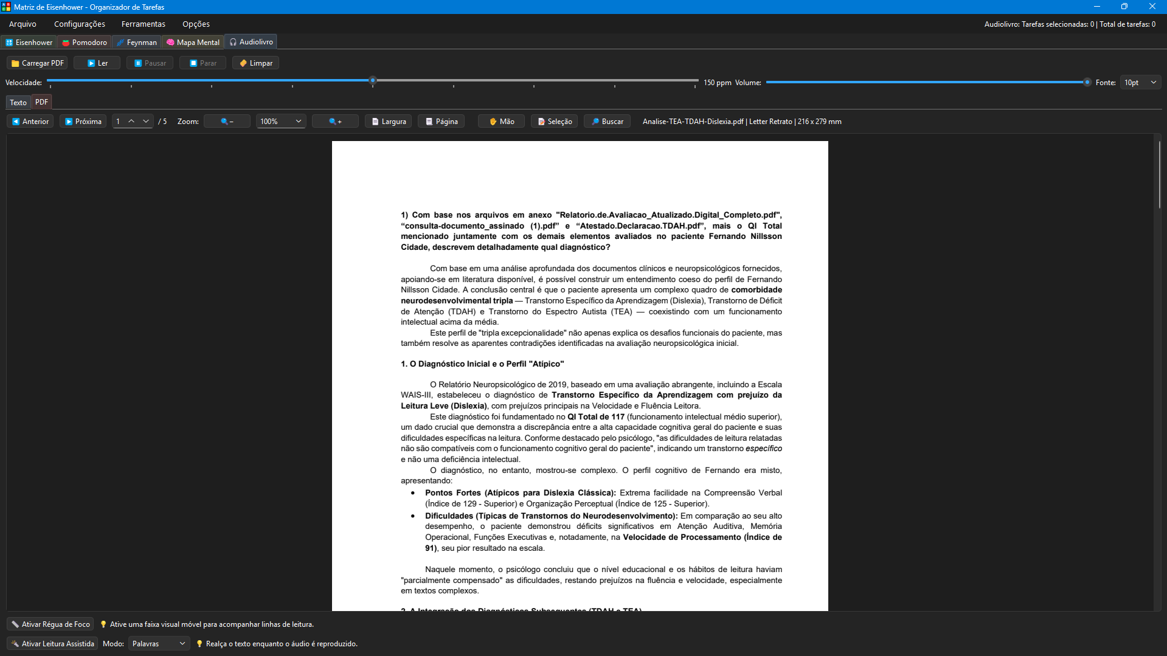This screenshot has width=1167, height=656.
Task: Stop playback with the Parar button
Action: (203, 63)
